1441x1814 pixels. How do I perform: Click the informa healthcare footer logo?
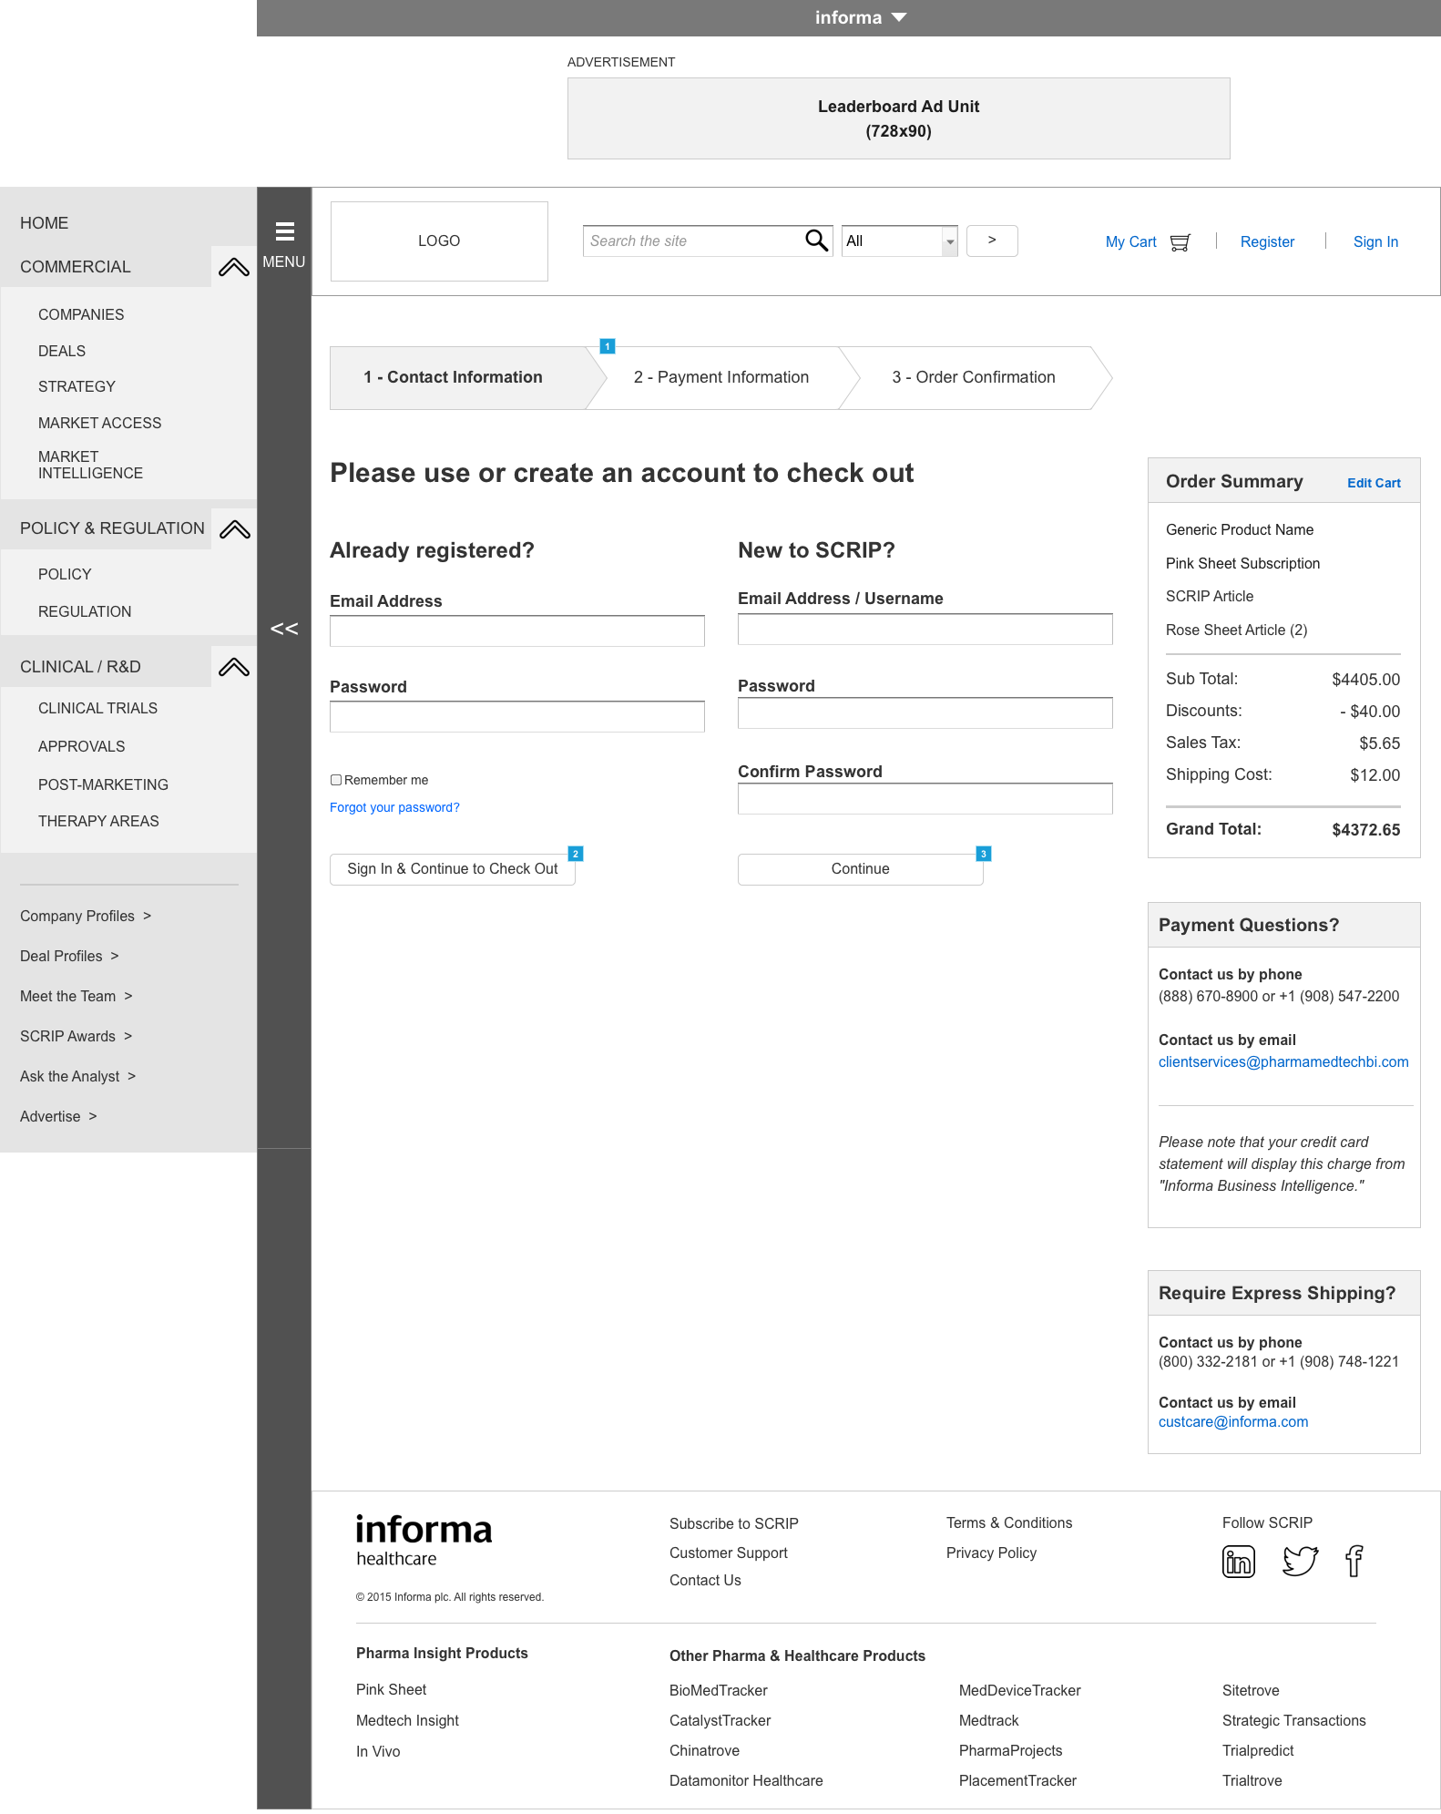click(424, 1542)
